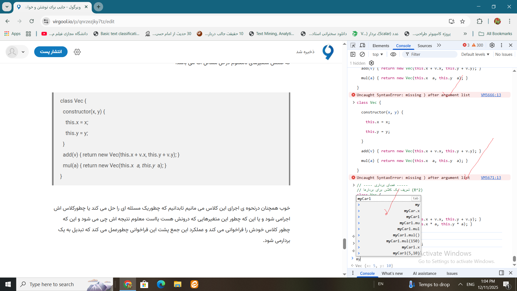This screenshot has width=517, height=291.
Task: Toggle the console sidebar panel icon
Action: [x=353, y=54]
